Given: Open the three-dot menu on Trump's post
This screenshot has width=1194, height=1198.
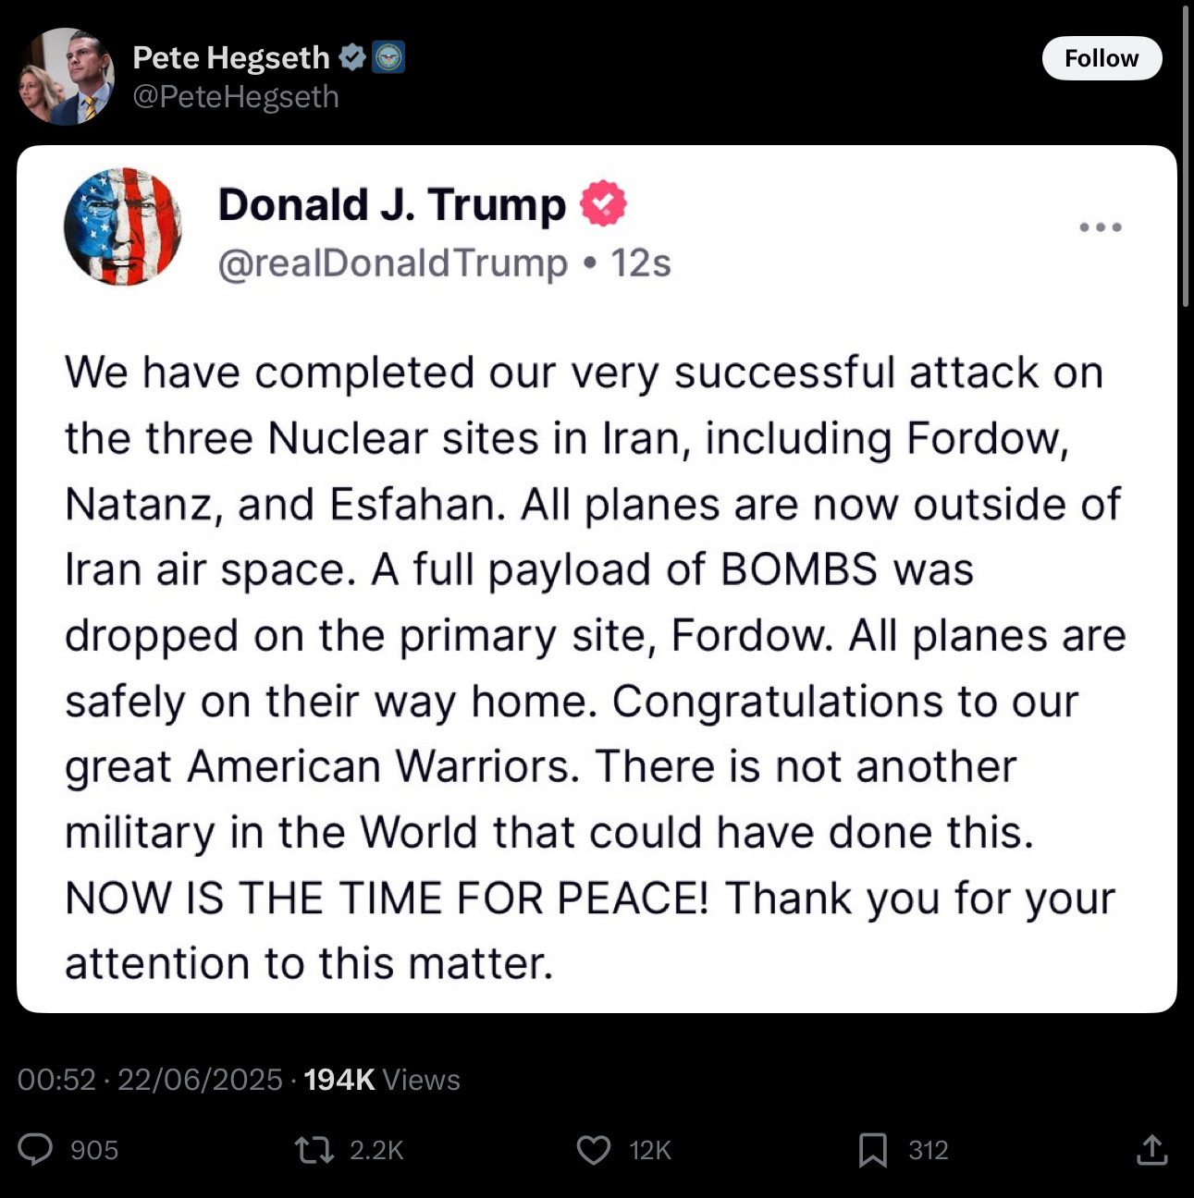Looking at the screenshot, I should click(x=1101, y=226).
